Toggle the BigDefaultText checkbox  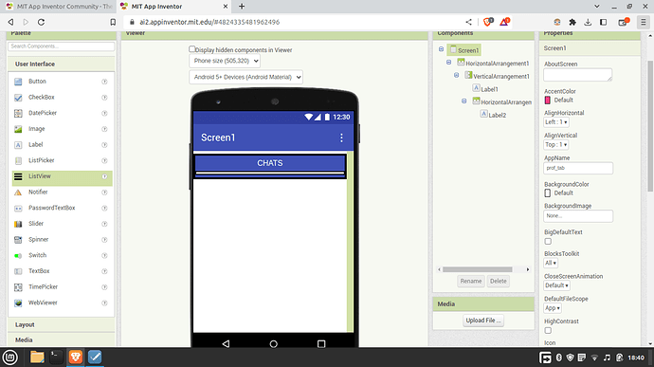[x=548, y=241]
